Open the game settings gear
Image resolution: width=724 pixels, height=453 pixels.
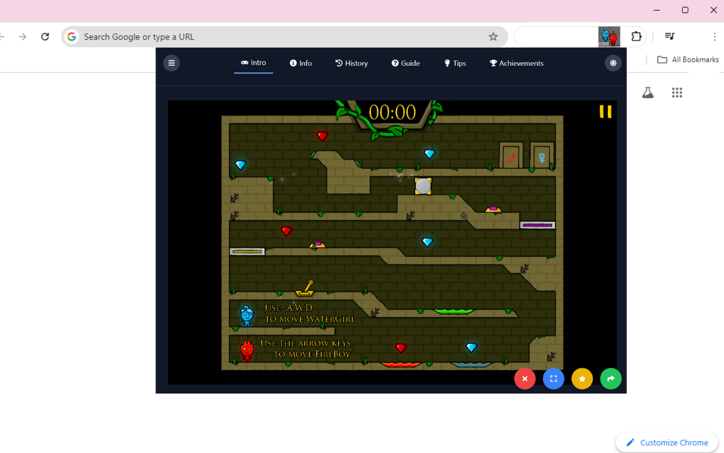pyautogui.click(x=613, y=63)
